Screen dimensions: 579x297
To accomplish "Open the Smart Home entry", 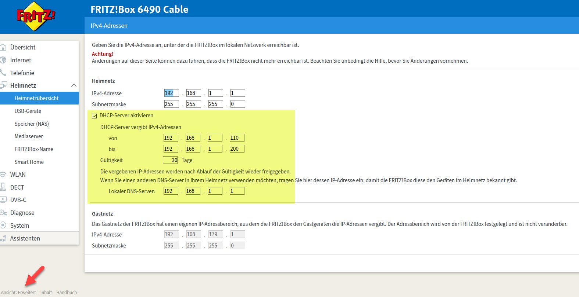I will click(29, 162).
